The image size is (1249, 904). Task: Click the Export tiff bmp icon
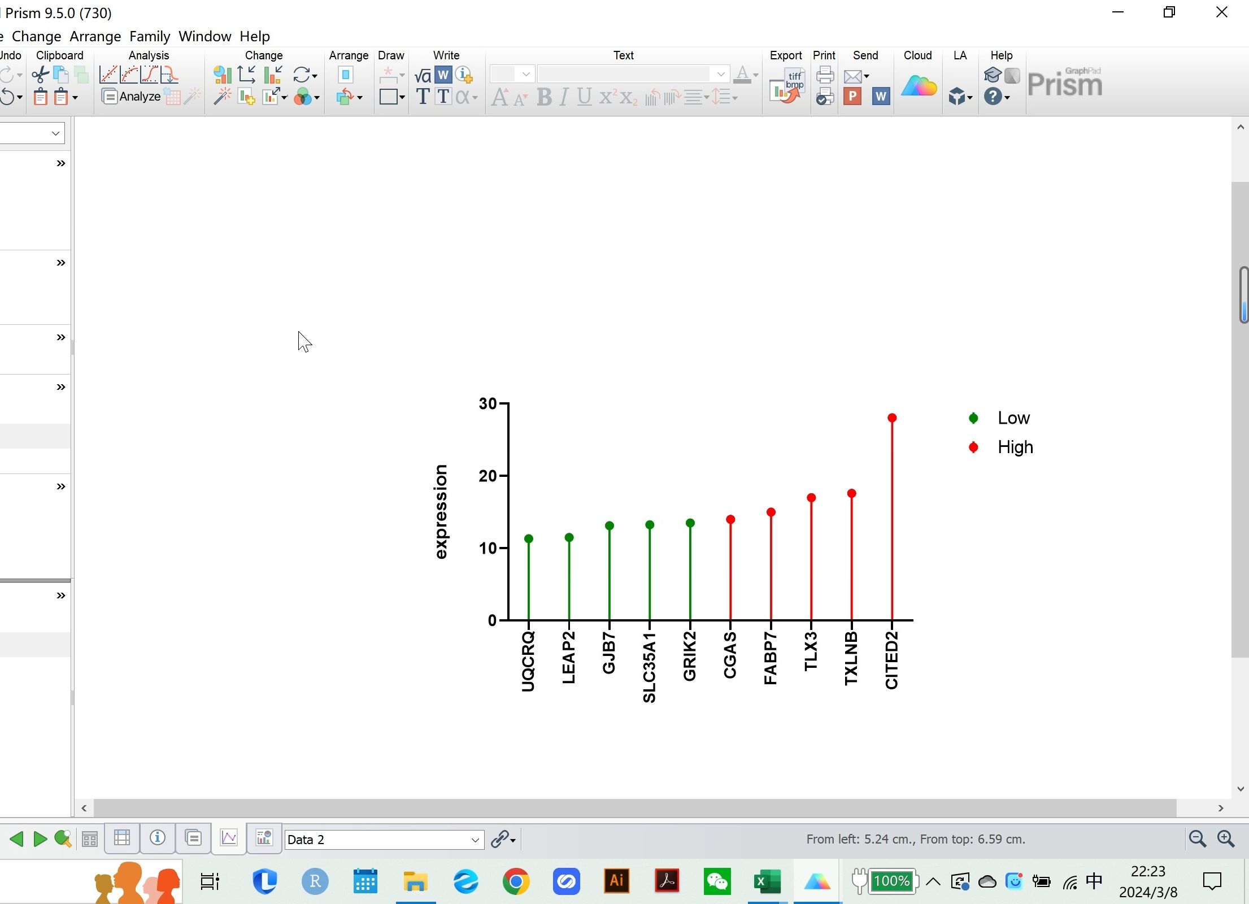point(786,85)
